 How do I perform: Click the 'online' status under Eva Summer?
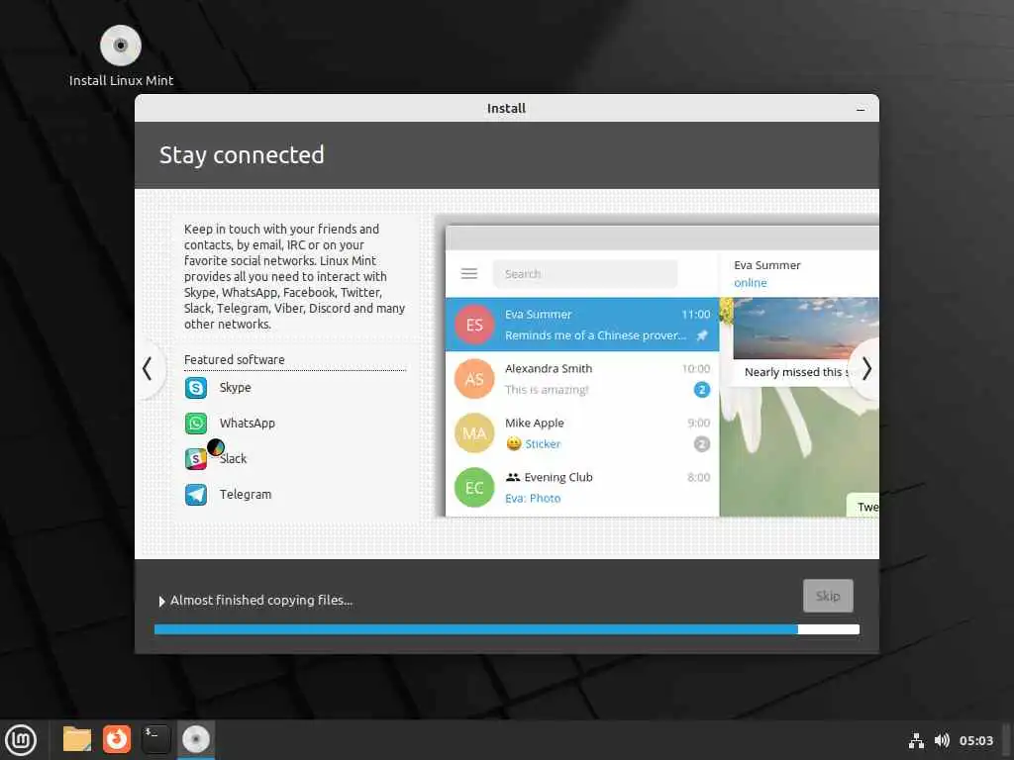click(751, 283)
